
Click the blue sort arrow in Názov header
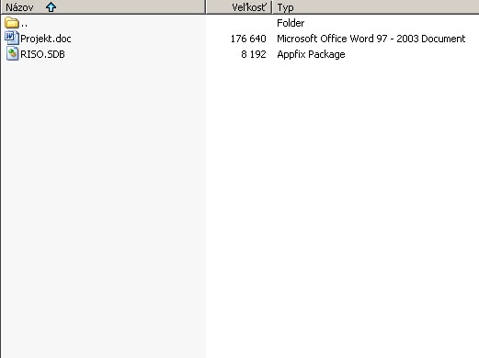pos(51,7)
